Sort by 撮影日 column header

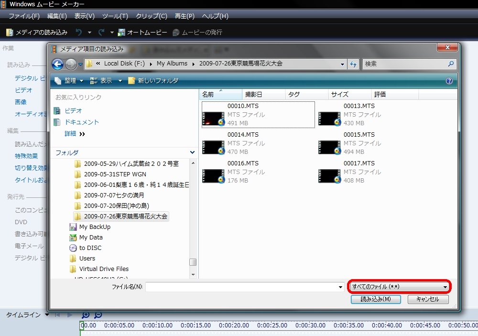coord(264,95)
